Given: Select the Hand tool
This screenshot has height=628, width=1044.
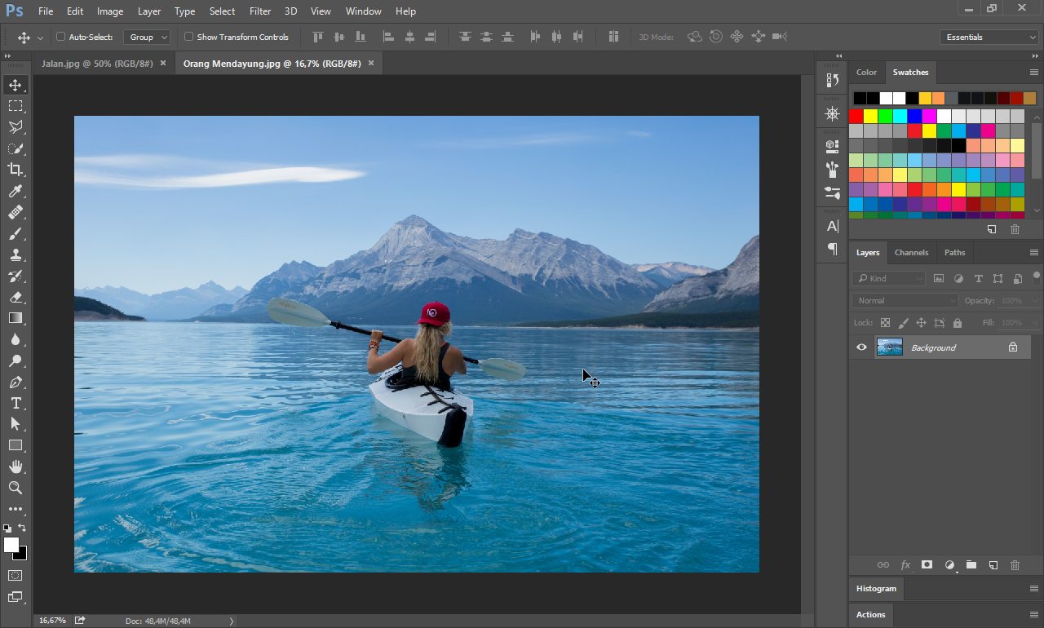Looking at the screenshot, I should 15,467.
